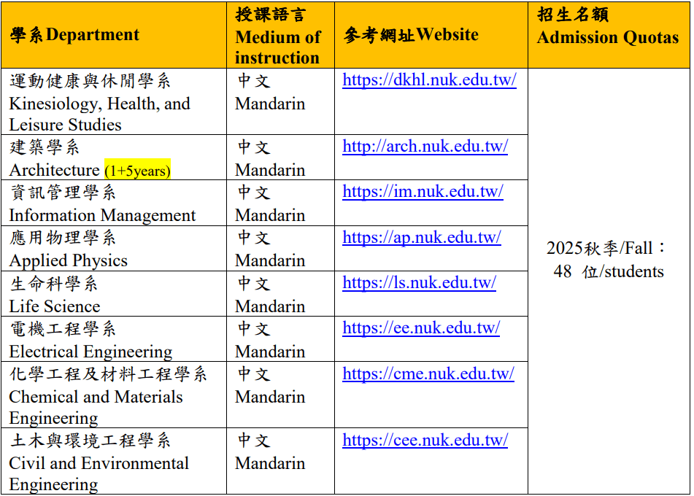Click the 電機工程學系 Chinese department name

63,329
